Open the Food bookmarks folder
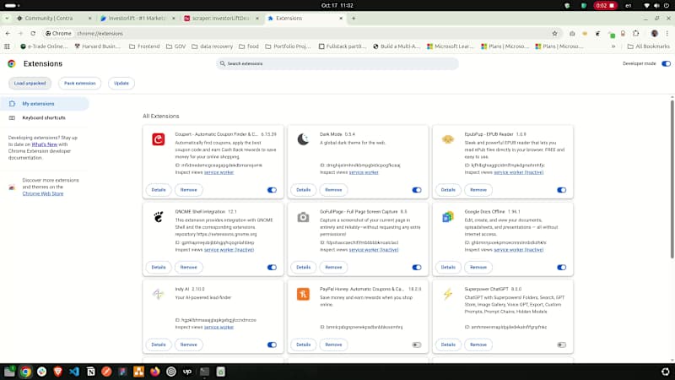This screenshot has width=675, height=380. (249, 46)
